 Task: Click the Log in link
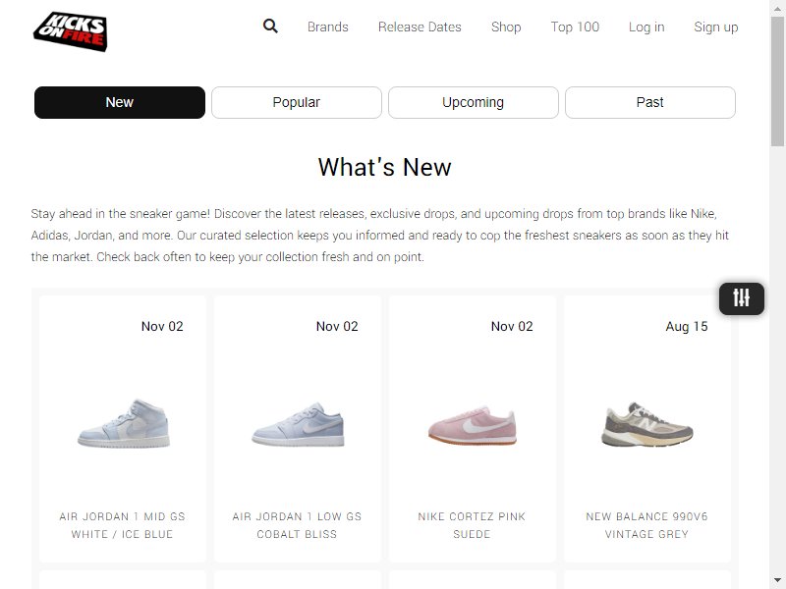[646, 27]
